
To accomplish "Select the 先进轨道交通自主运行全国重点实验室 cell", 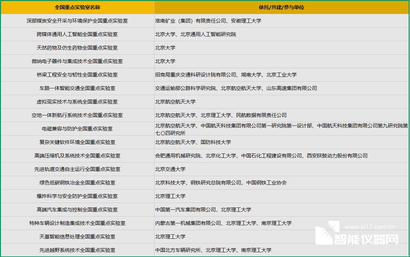I will 77,169.
